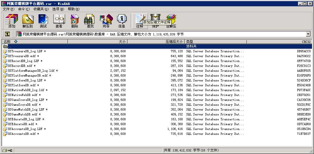Image resolution: width=314 pixels, height=154 pixels.
Task: Click the 测试 (Test) toolbar icon
Action: coord(43,21)
